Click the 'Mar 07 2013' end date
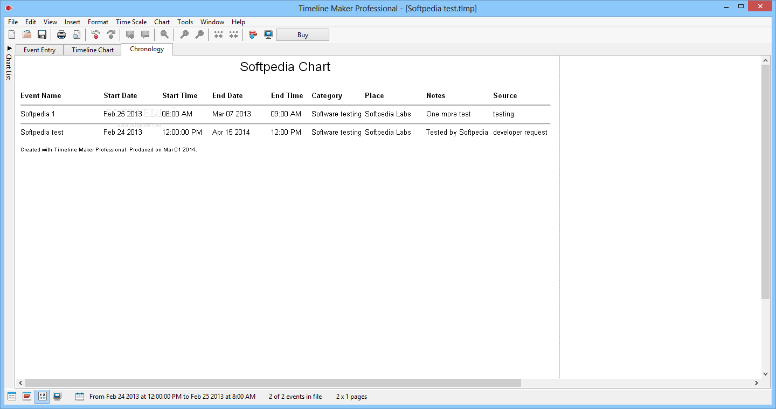 pyautogui.click(x=232, y=114)
